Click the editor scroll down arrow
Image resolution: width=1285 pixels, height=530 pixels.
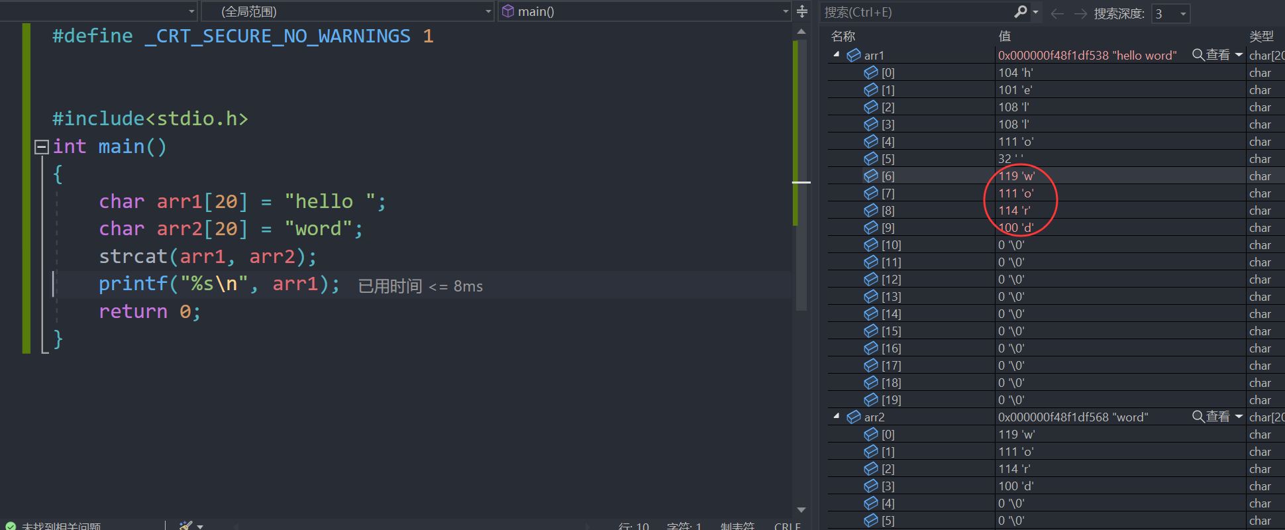[801, 509]
